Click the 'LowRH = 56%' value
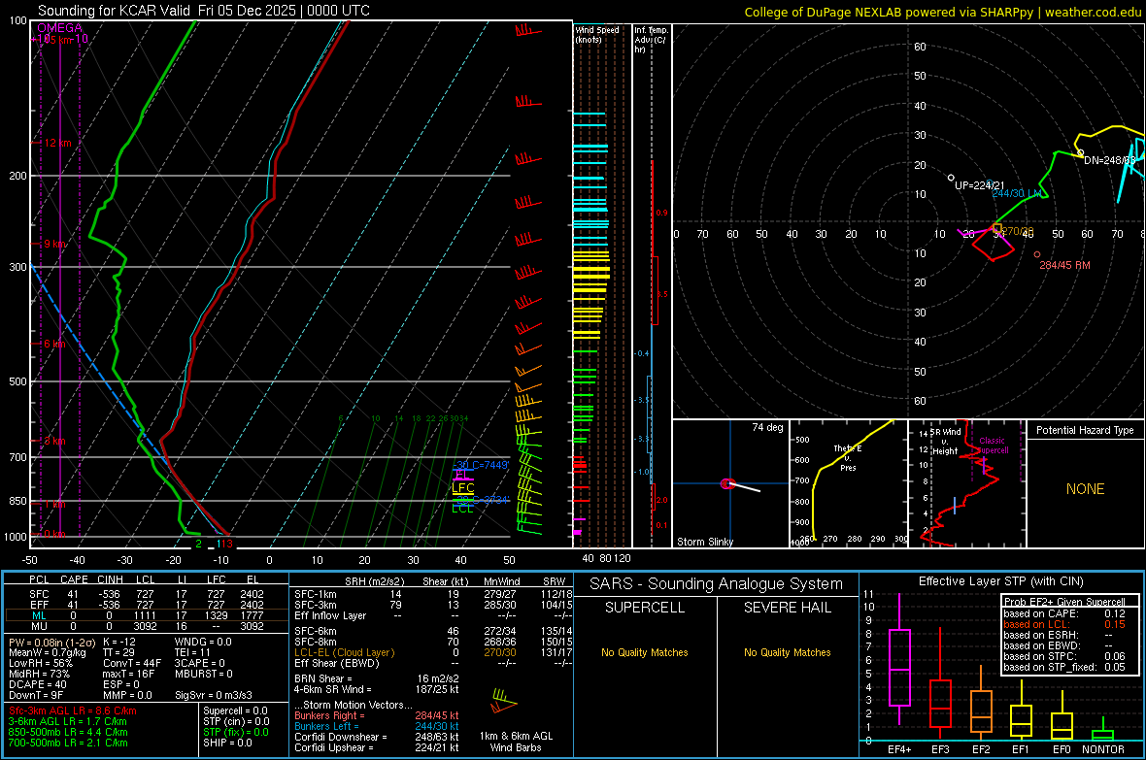 pyautogui.click(x=41, y=663)
